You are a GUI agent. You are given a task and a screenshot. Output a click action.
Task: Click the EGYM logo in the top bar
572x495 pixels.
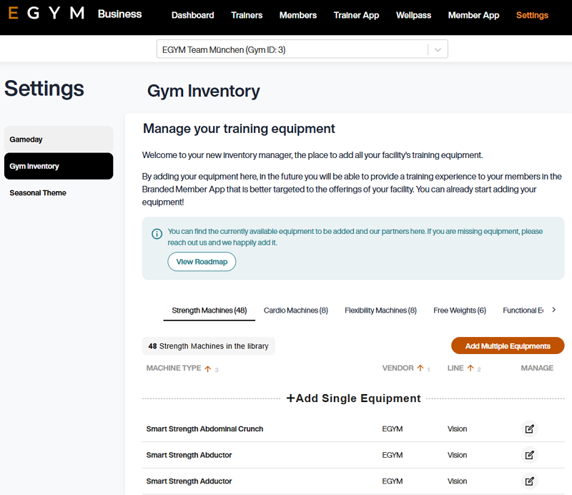click(x=44, y=12)
